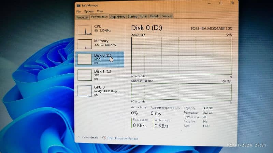This screenshot has width=273, height=153.
Task: Click the Task Manager icon in title bar
Action: click(x=78, y=5)
